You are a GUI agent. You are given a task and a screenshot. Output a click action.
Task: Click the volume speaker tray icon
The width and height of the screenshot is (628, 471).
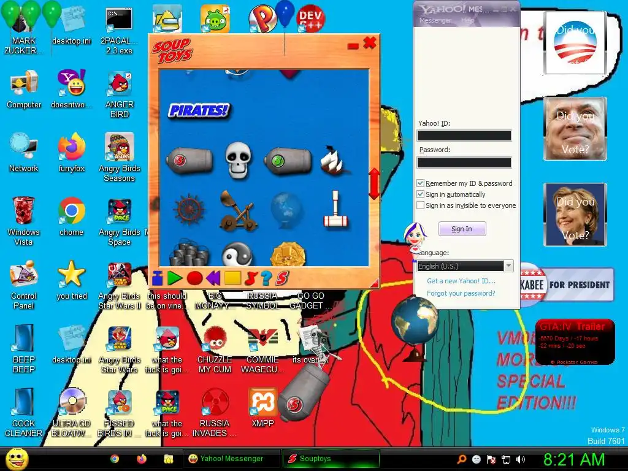[520, 459]
